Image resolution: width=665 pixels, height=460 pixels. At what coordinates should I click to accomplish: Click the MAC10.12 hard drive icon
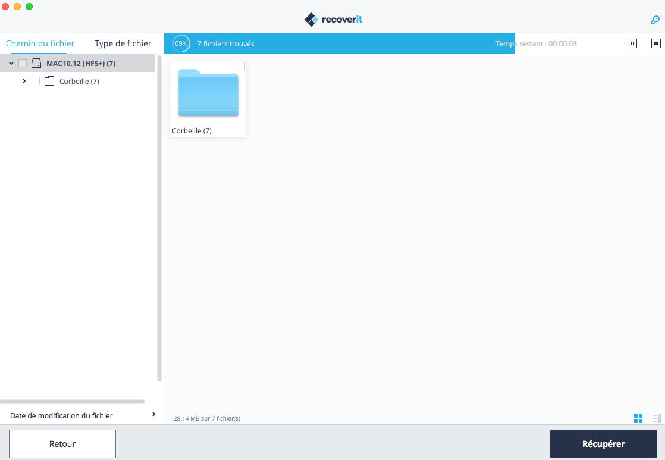pyautogui.click(x=36, y=63)
